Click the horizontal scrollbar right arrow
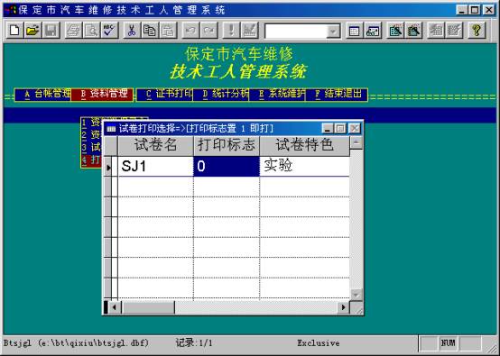This screenshot has width=500, height=356. (x=343, y=307)
